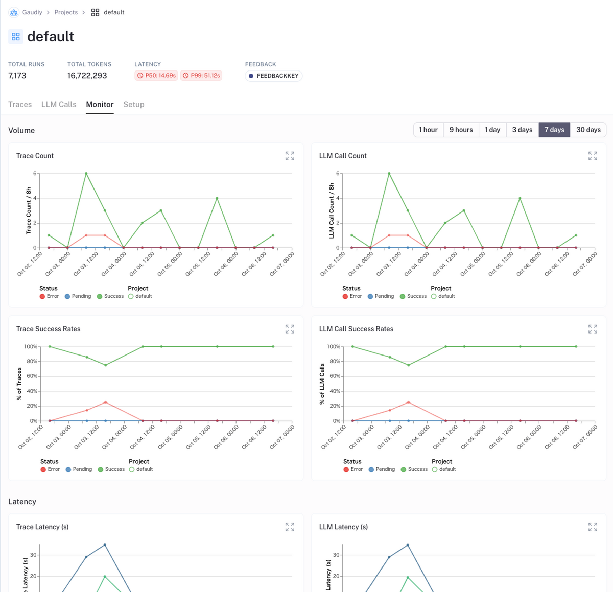Viewport: 613px width, 592px height.
Task: Expand the LLM Call Count chart
Action: click(x=593, y=156)
